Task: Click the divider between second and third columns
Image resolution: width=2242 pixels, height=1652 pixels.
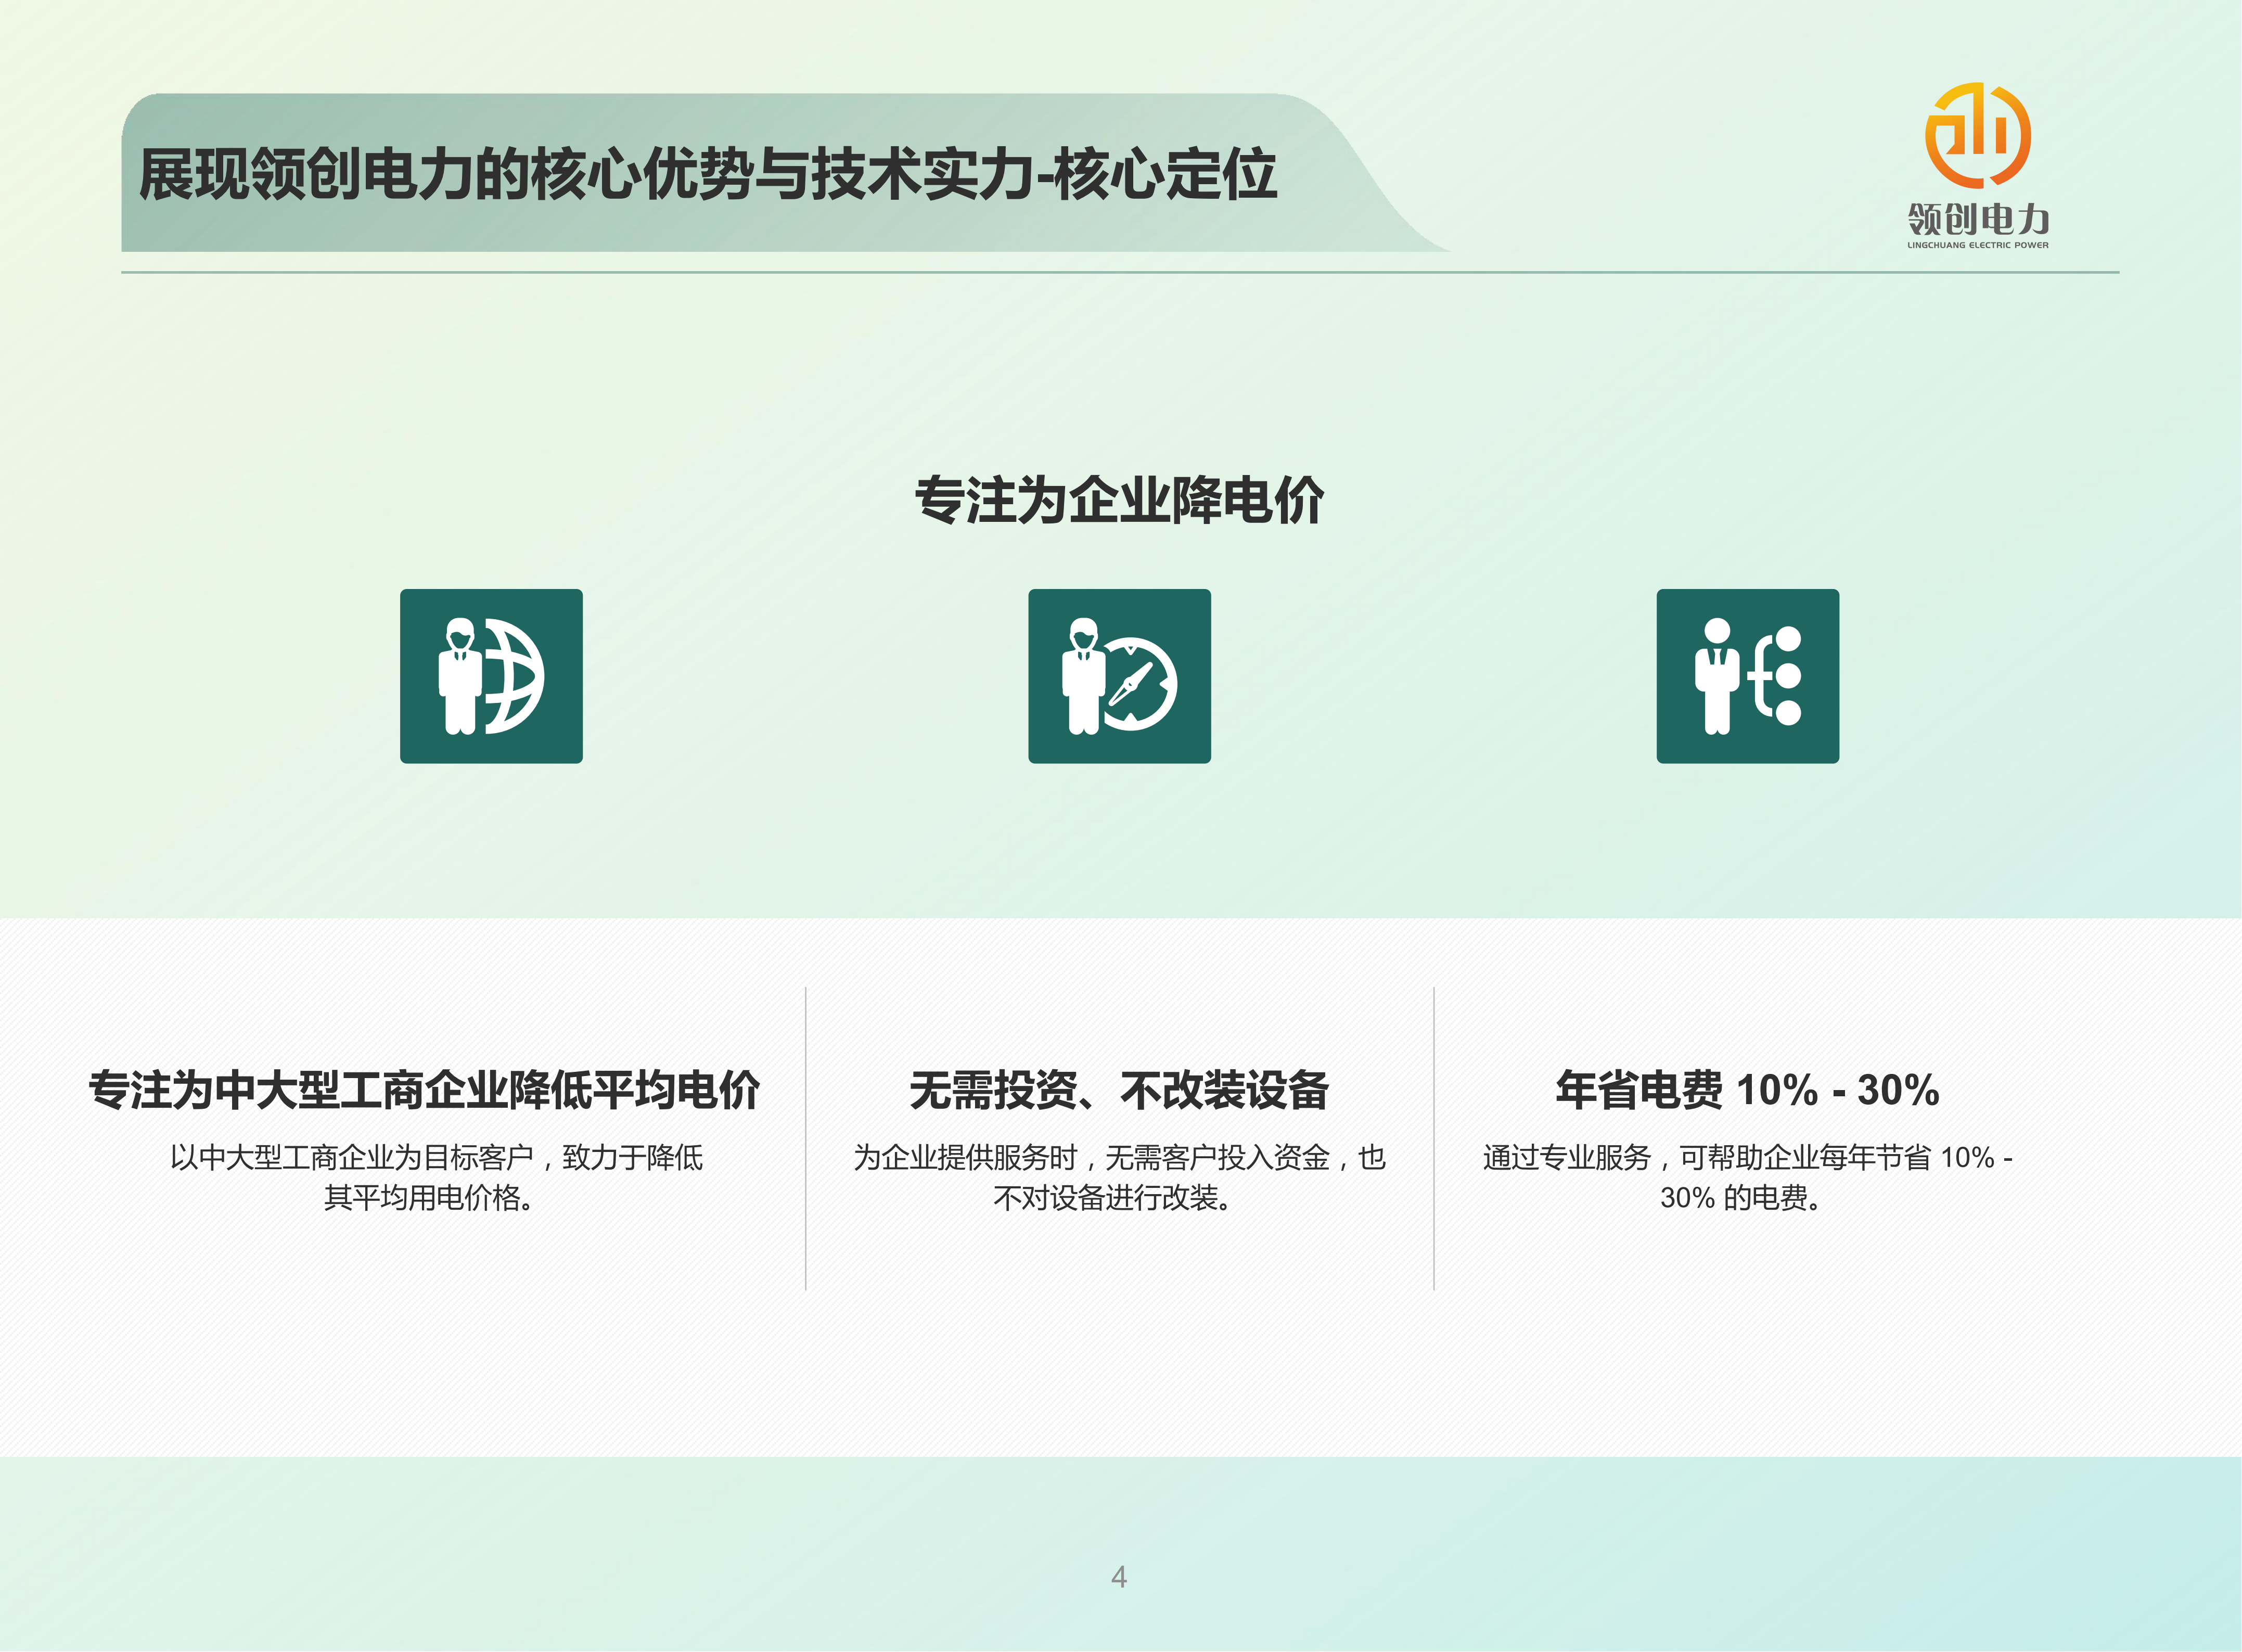Action: [x=1434, y=1138]
